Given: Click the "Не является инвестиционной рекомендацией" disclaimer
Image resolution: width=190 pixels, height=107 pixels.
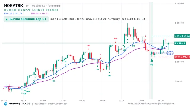Looking at the screenshot, I should (x=151, y=104).
